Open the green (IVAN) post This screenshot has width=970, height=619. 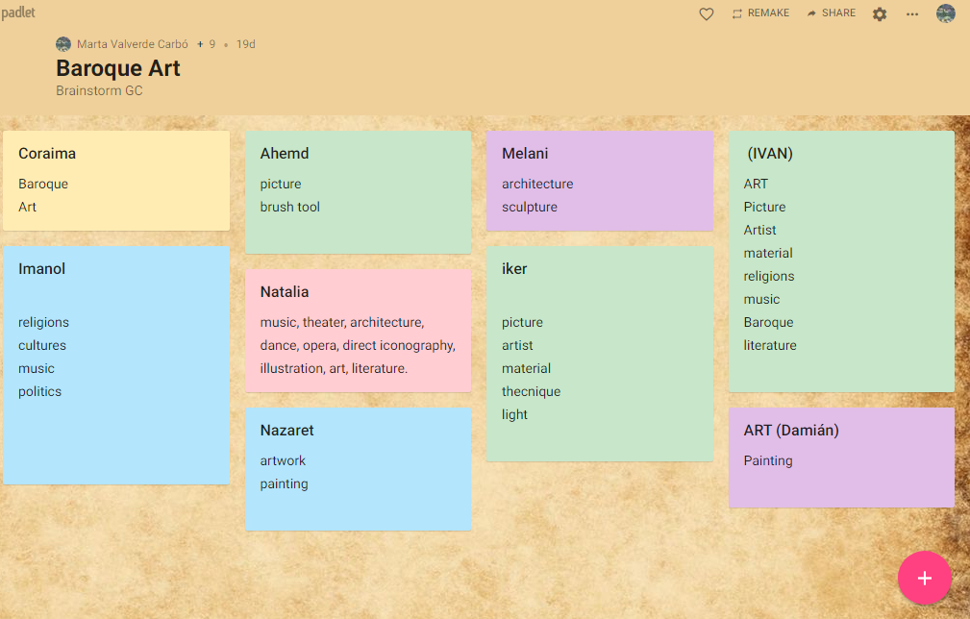(x=840, y=261)
